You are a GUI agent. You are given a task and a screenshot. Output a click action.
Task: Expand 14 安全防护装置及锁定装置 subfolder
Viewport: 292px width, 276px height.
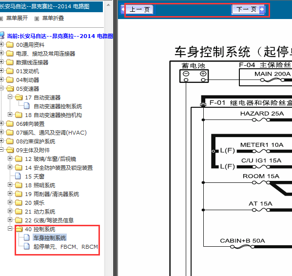(10, 167)
